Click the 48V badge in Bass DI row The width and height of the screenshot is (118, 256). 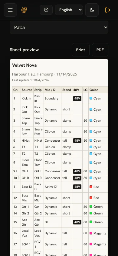77,187
